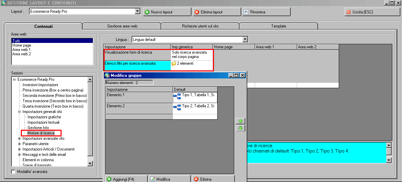Viewport: 402px width, 182px height.
Task: Click description box scrollbar up arrow
Action: pyautogui.click(x=389, y=145)
